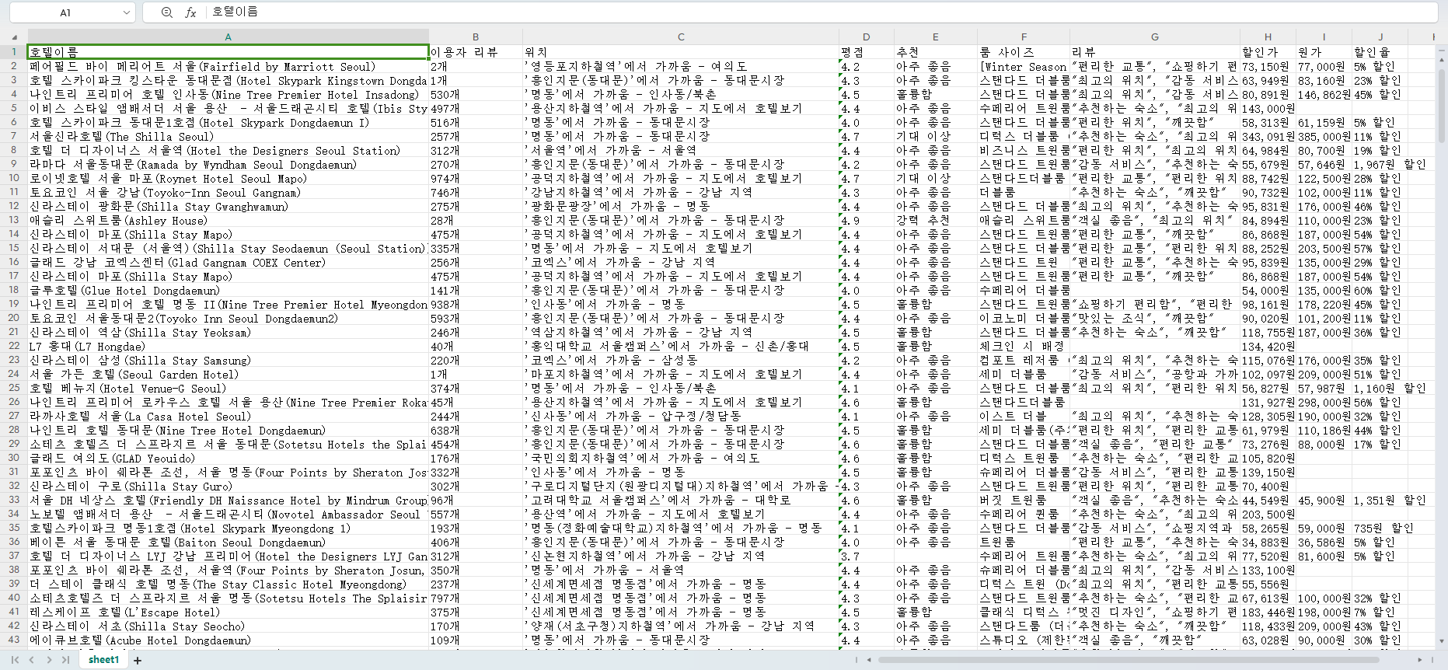Select column D header
1448x670 pixels.
pyautogui.click(x=867, y=37)
